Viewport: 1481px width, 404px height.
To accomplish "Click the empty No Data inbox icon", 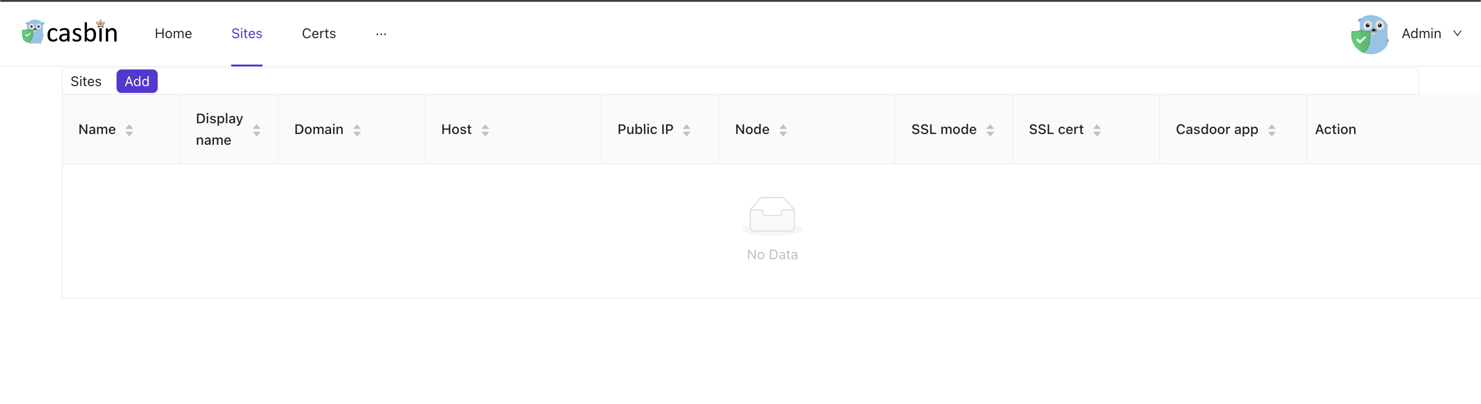I will pyautogui.click(x=772, y=215).
